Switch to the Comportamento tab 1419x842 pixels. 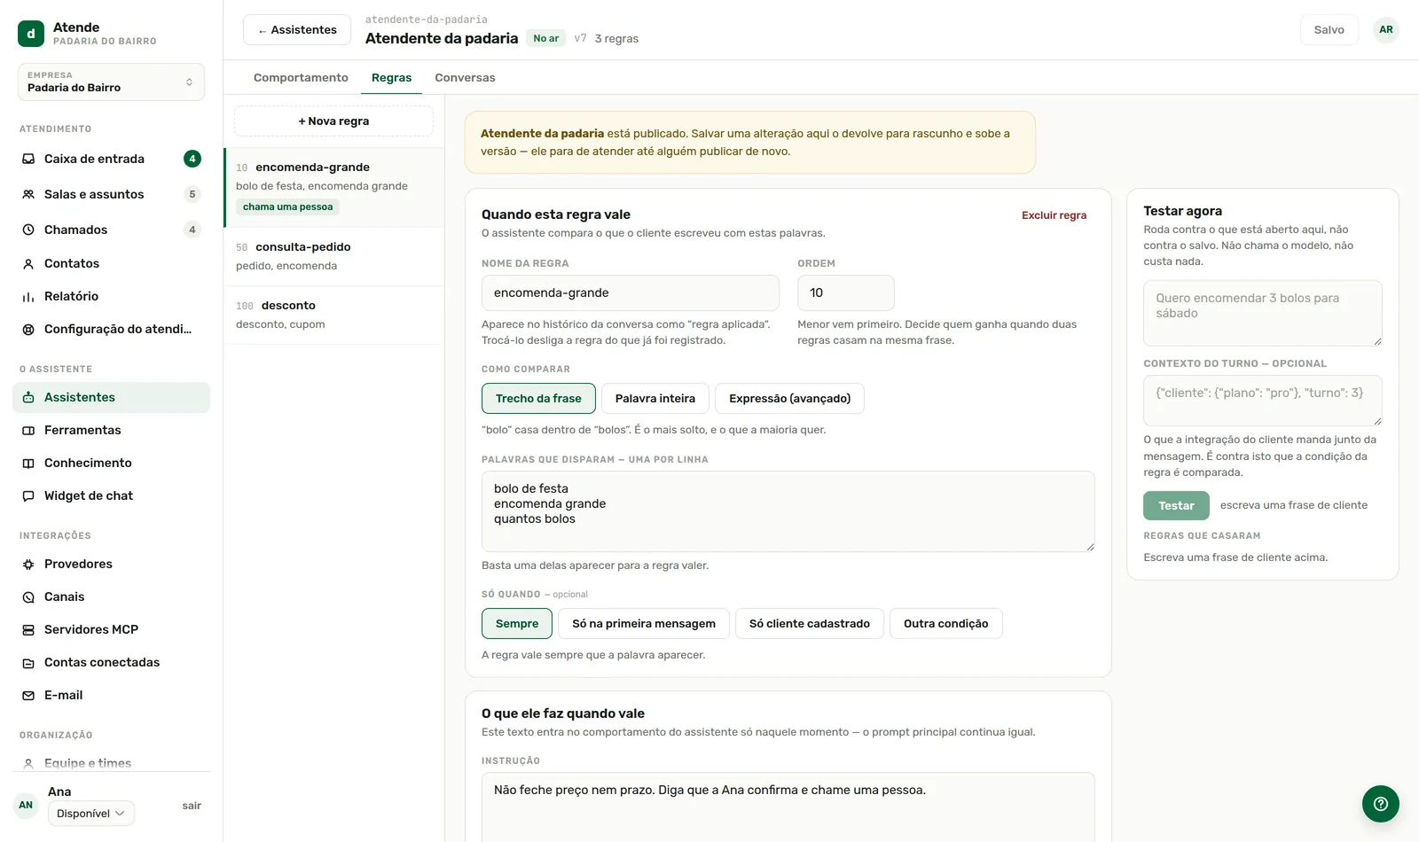coord(301,77)
